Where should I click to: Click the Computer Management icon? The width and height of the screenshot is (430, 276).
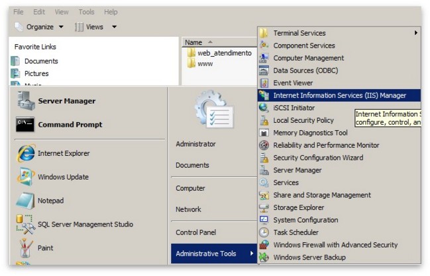(264, 57)
